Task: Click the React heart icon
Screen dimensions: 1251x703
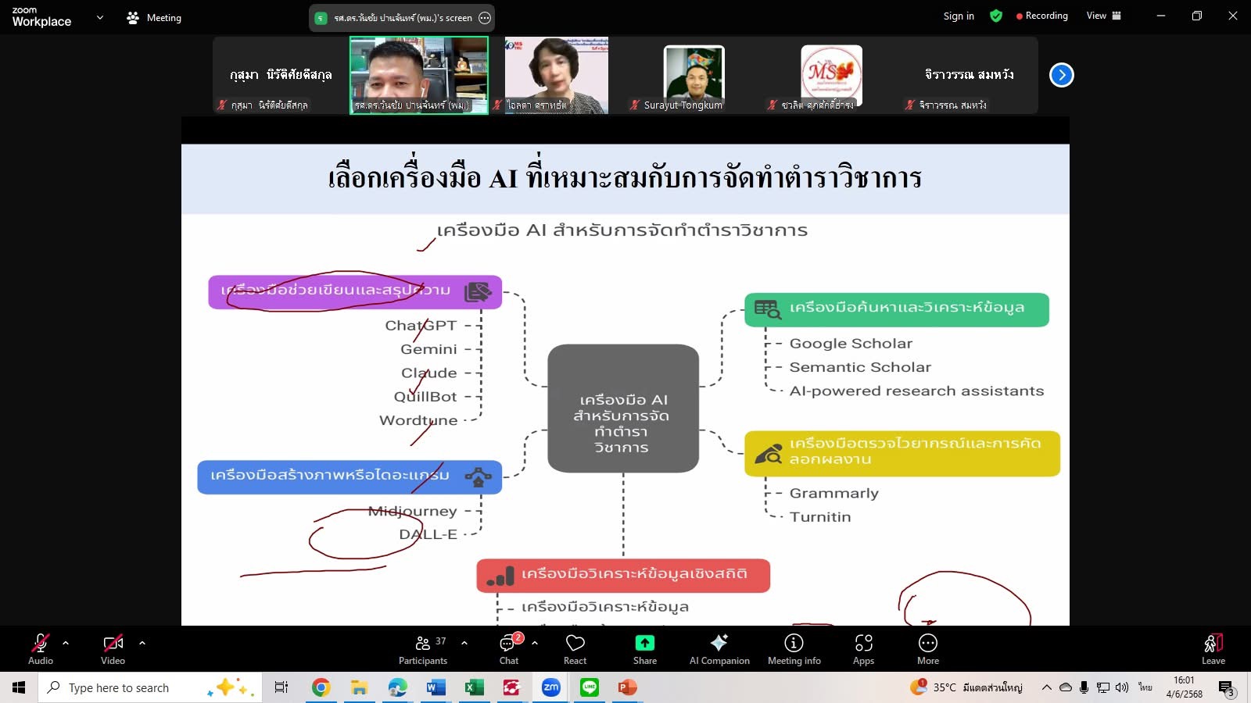Action: tap(575, 648)
